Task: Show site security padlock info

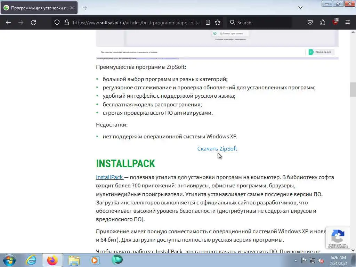Action: (66, 22)
